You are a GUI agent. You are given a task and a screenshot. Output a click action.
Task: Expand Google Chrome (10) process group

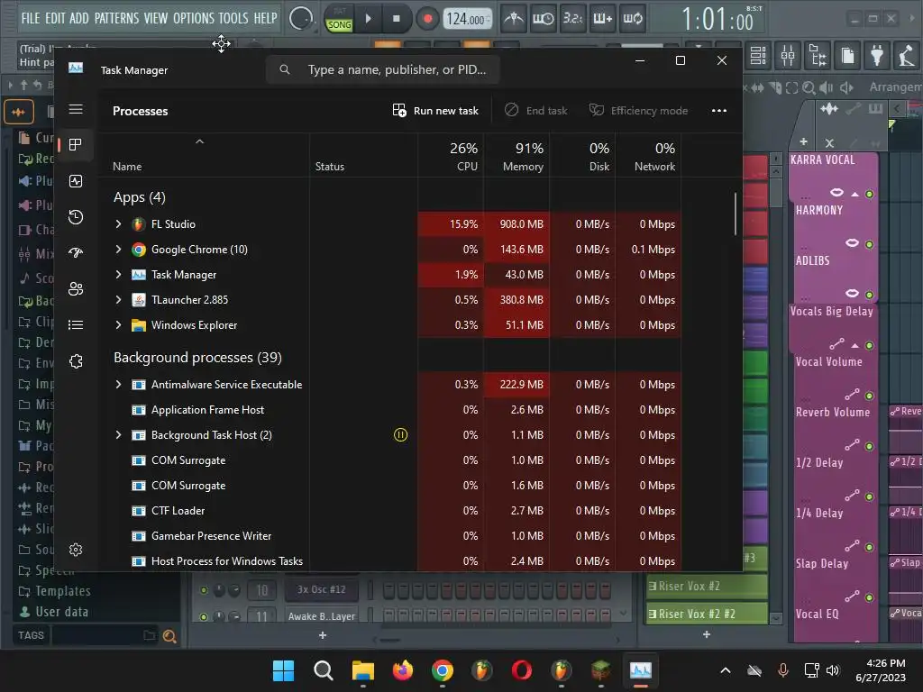tap(118, 250)
